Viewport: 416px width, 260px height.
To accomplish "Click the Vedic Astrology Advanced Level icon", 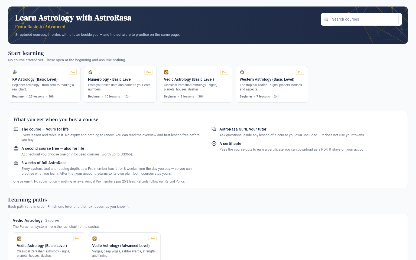I will coord(95,239).
